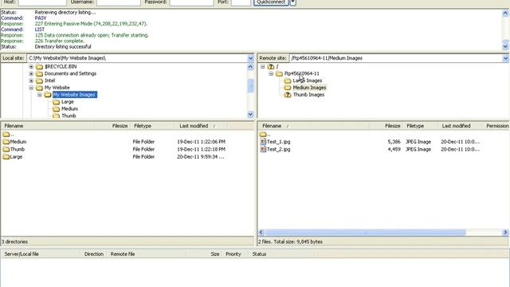Image resolution: width=510 pixels, height=287 pixels.
Task: Click remote list scroll left arrow
Action: pos(261,232)
